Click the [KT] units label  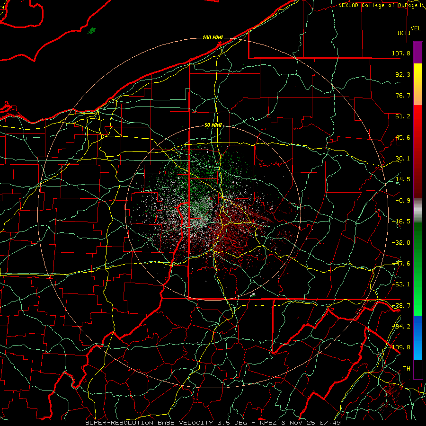(404, 33)
